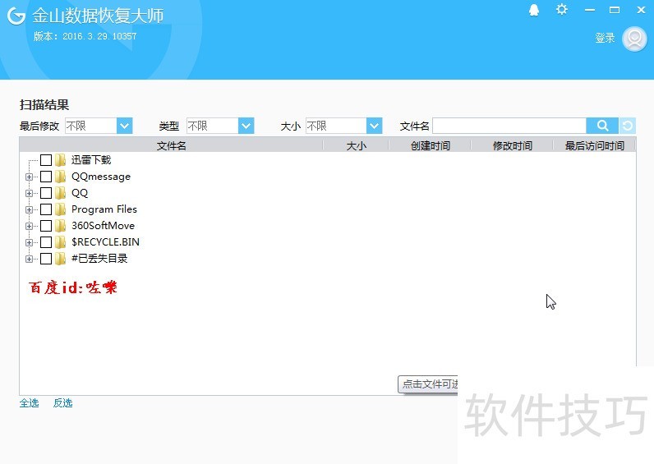This screenshot has width=654, height=464.
Task: Enable the #已丢失目录 checkbox
Action: click(x=46, y=259)
